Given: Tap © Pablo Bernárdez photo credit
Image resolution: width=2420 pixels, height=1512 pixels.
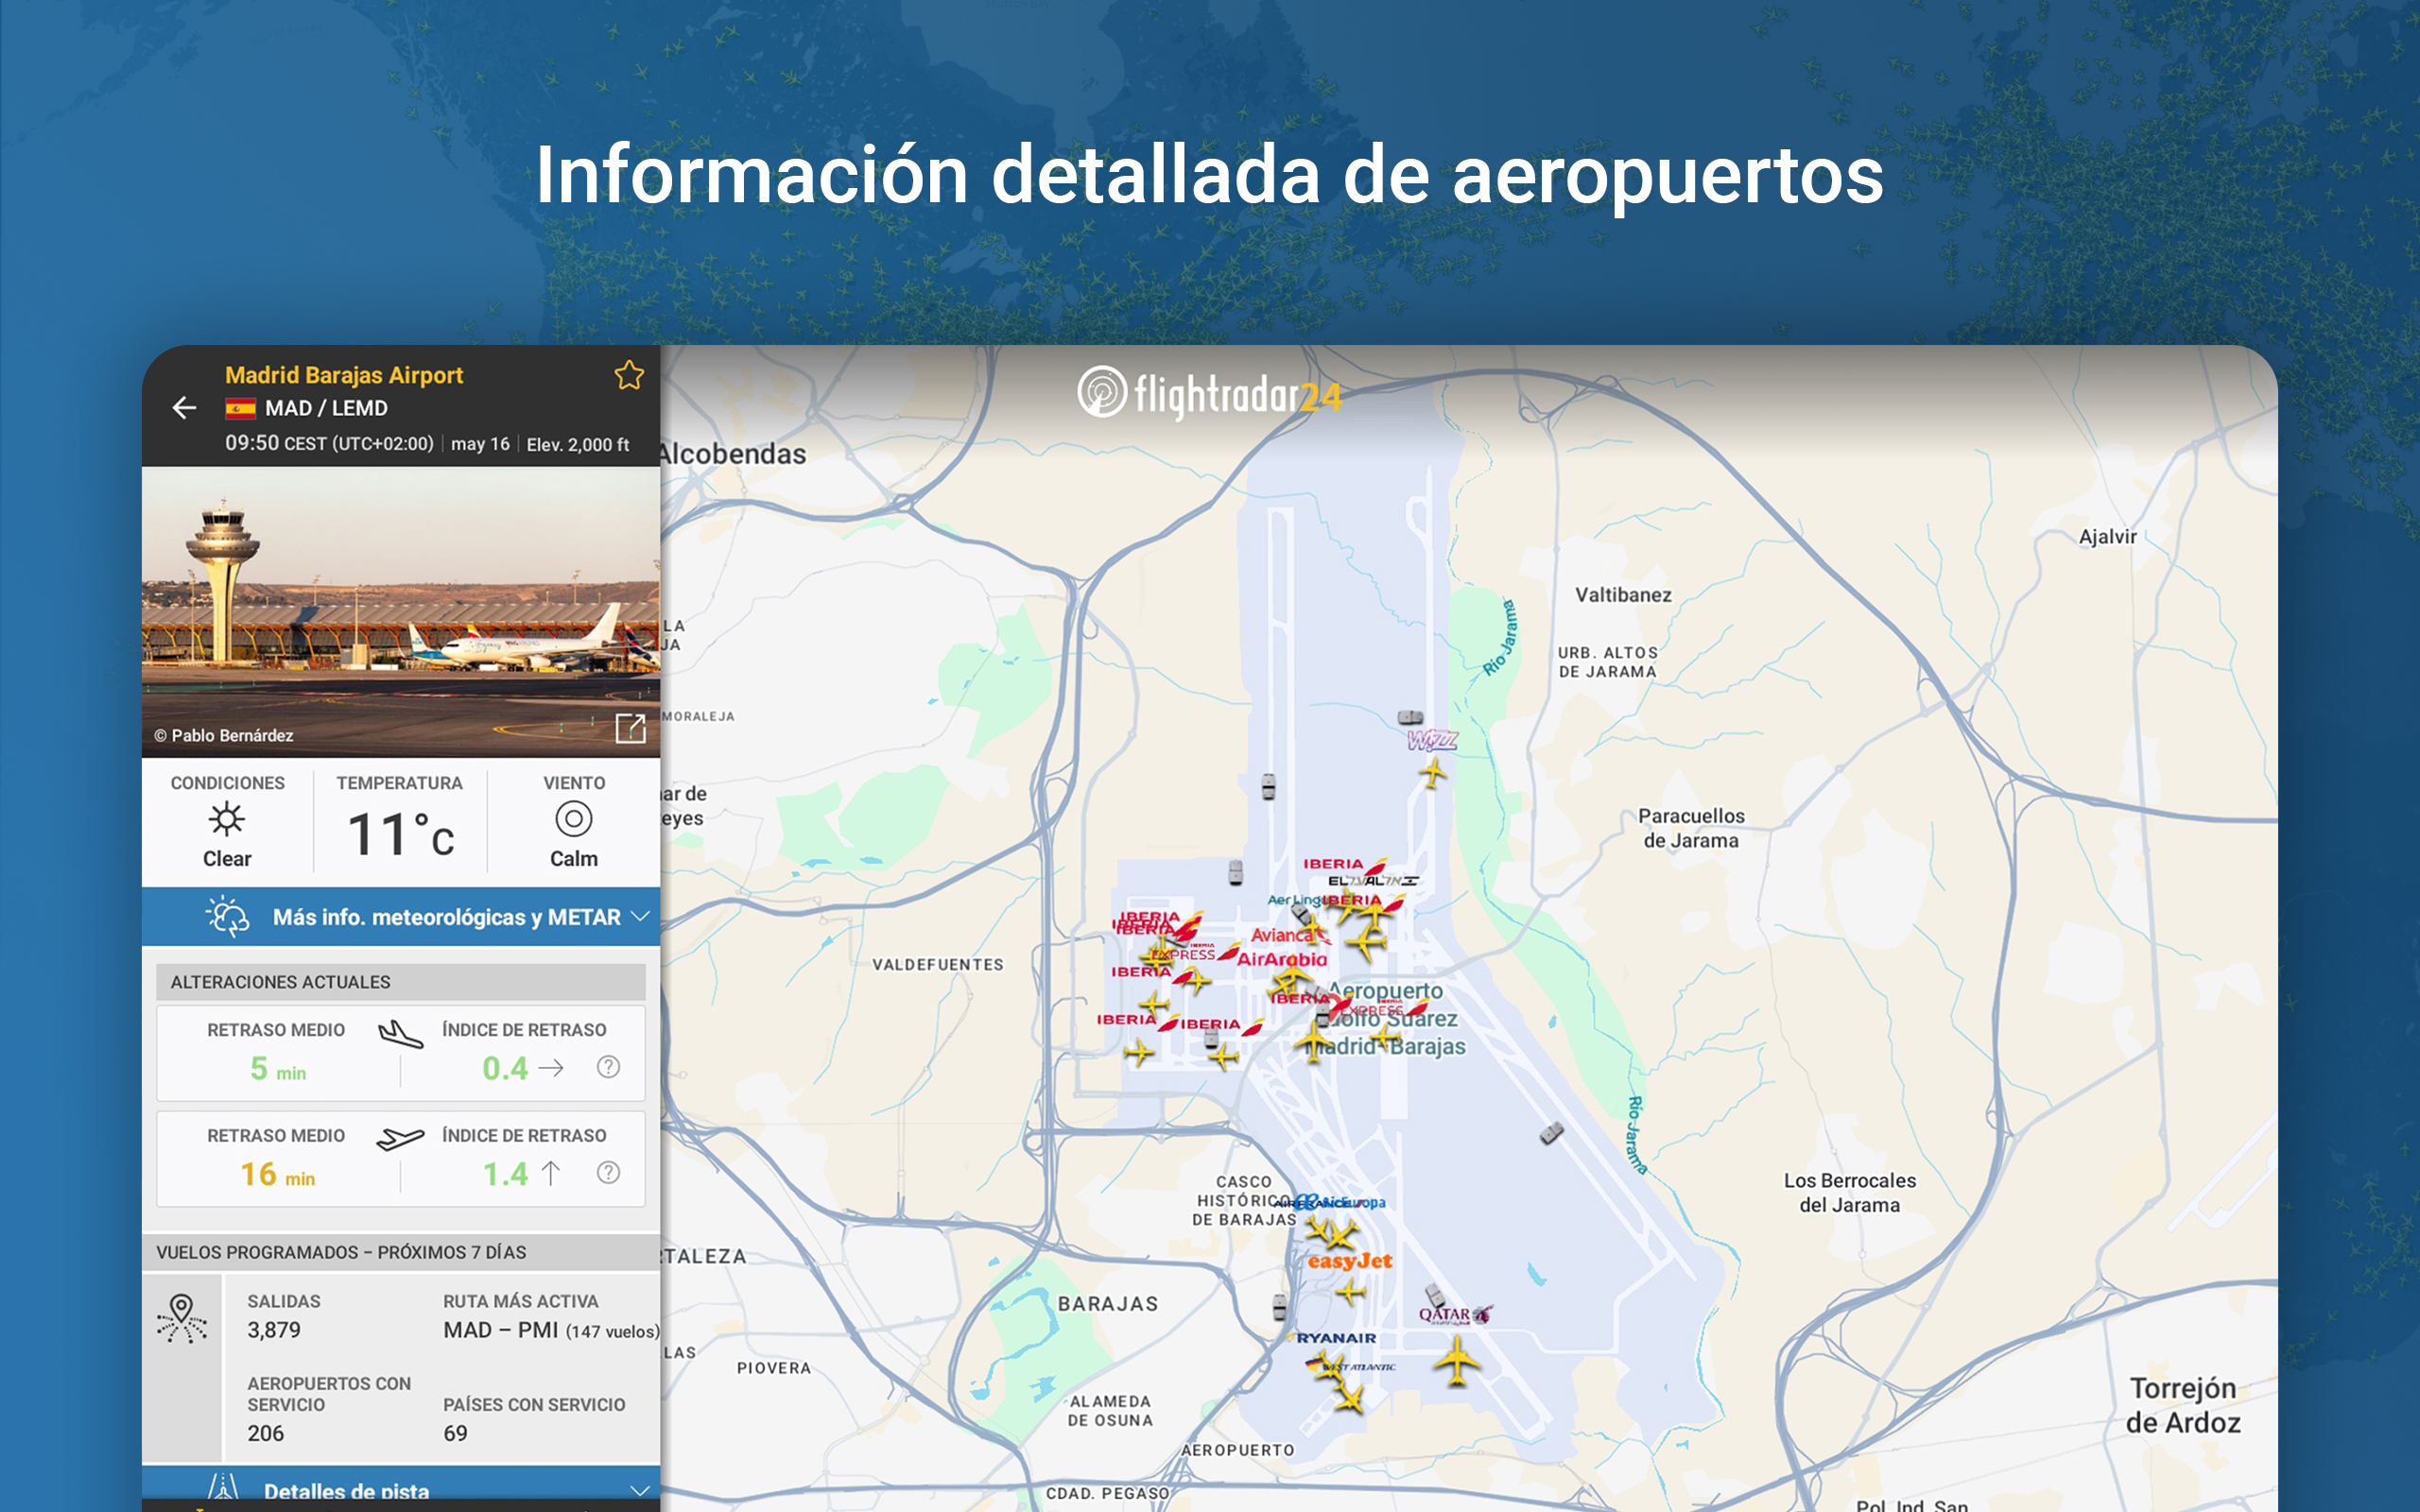Looking at the screenshot, I should (223, 735).
